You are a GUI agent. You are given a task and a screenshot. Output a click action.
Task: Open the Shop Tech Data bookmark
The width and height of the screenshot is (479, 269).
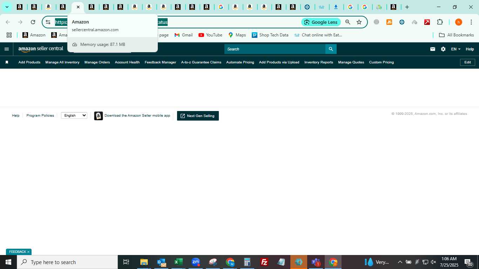tap(270, 35)
